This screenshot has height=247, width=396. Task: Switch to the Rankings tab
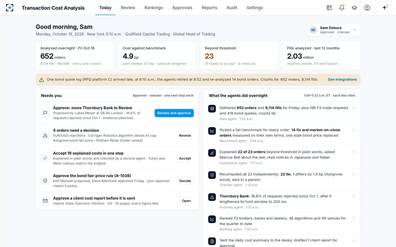click(x=154, y=8)
